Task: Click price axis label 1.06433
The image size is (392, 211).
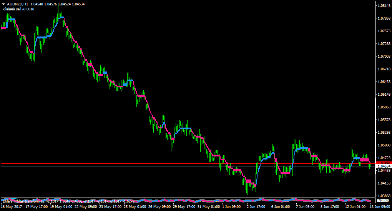Action: click(x=384, y=82)
